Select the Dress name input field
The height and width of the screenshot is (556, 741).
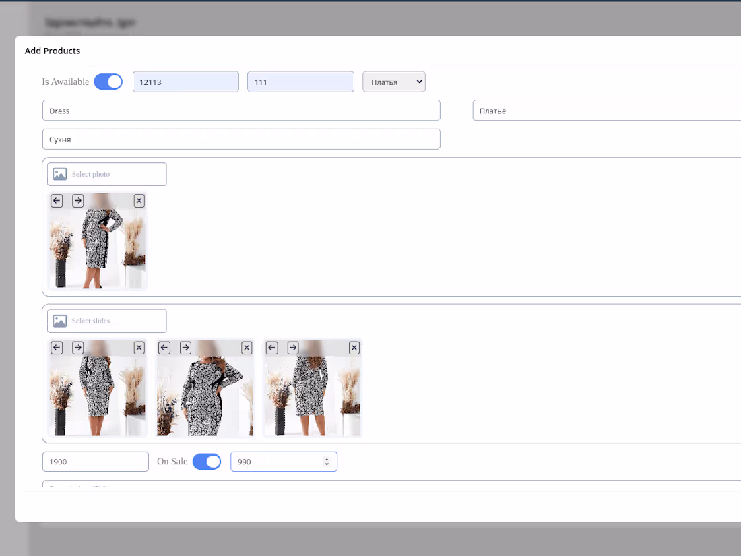(x=241, y=110)
